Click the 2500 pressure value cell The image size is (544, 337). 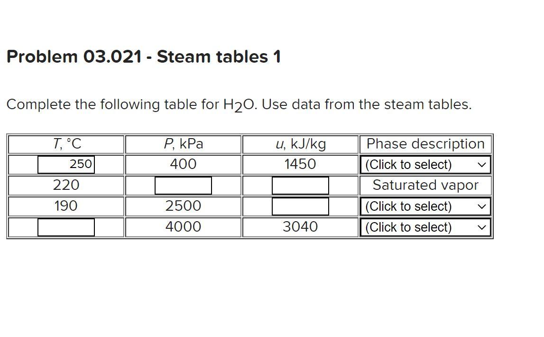pos(184,206)
